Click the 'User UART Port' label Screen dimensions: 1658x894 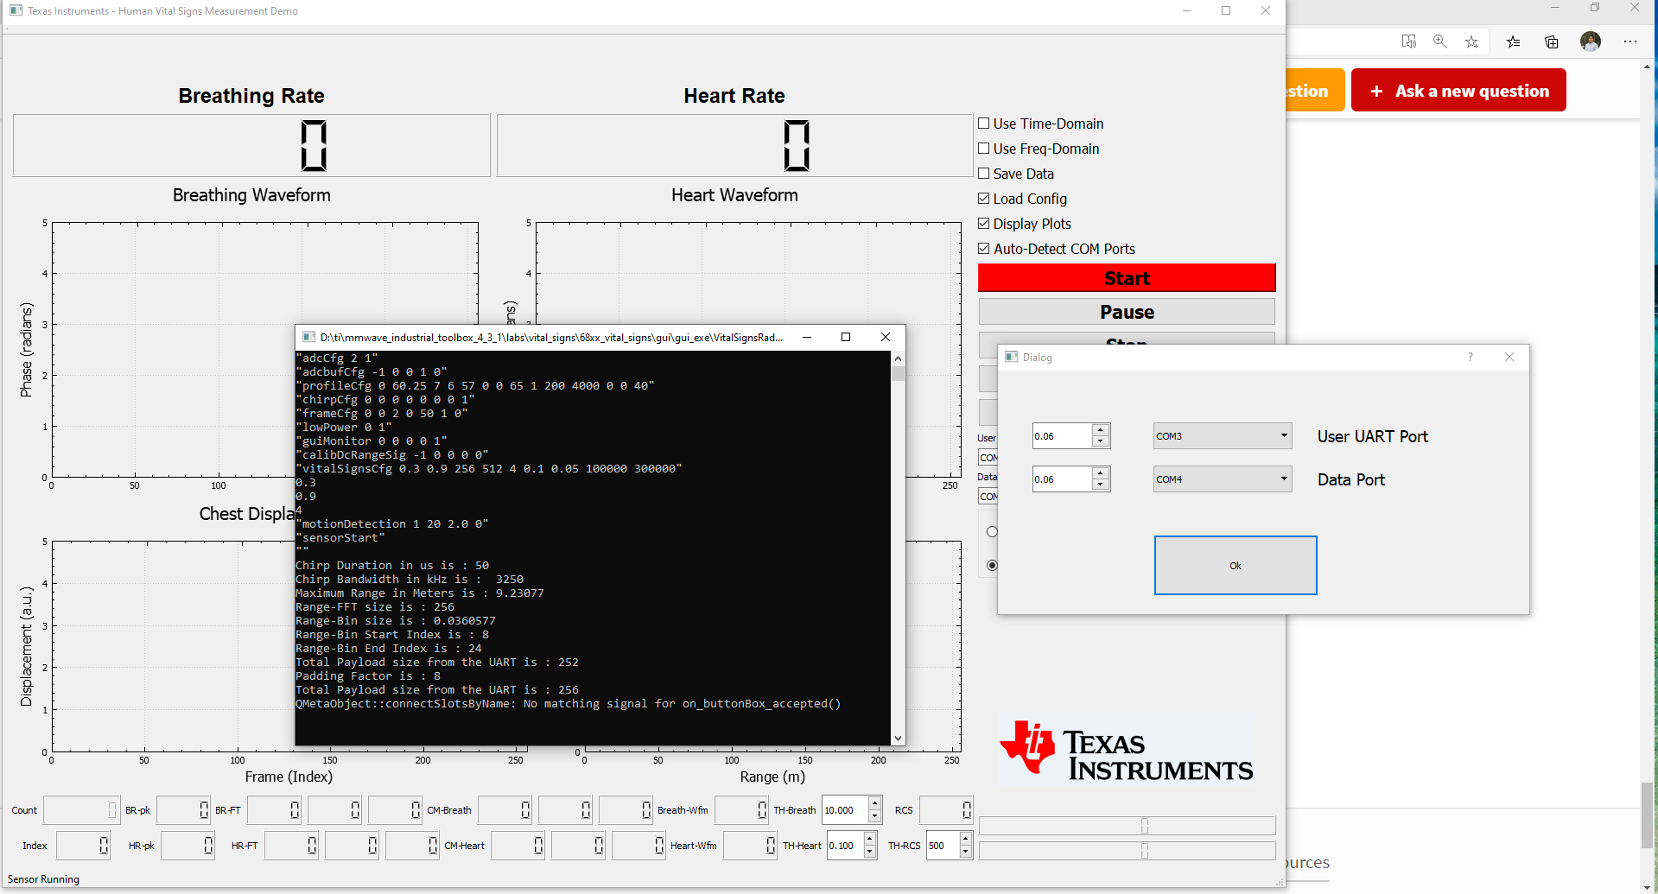coord(1373,437)
